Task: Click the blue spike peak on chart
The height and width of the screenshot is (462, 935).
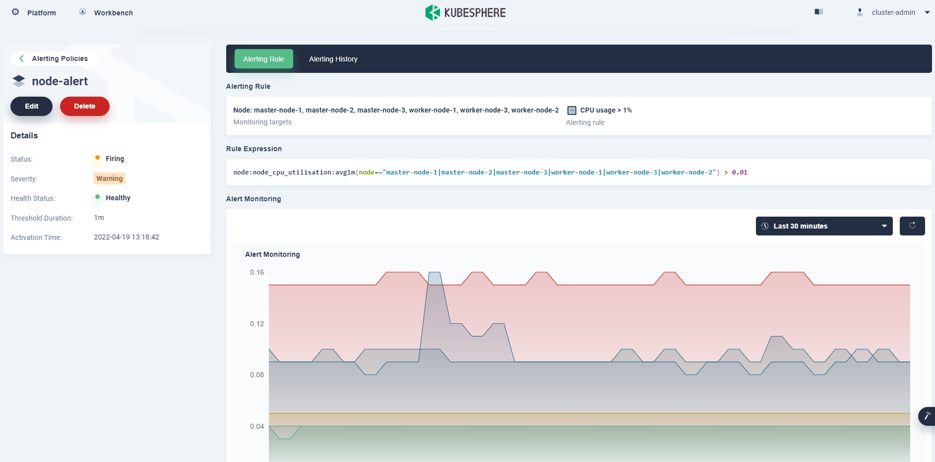Action: [x=435, y=273]
